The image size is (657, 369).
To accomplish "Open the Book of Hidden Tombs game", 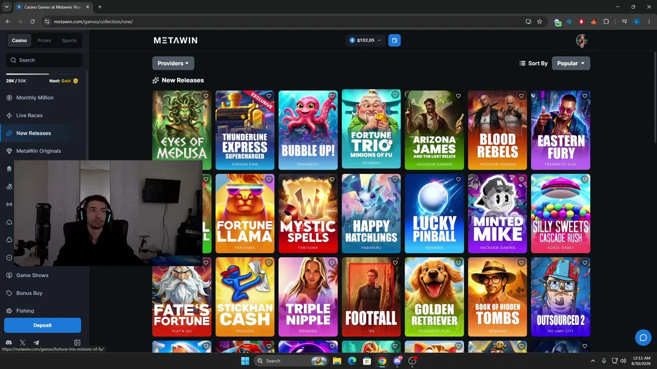I will point(497,297).
